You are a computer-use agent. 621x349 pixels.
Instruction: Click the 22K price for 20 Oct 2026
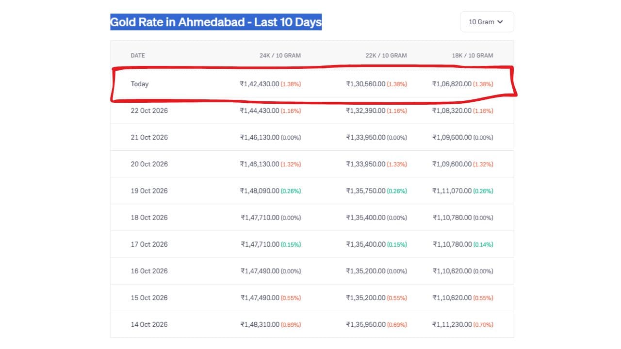point(366,164)
